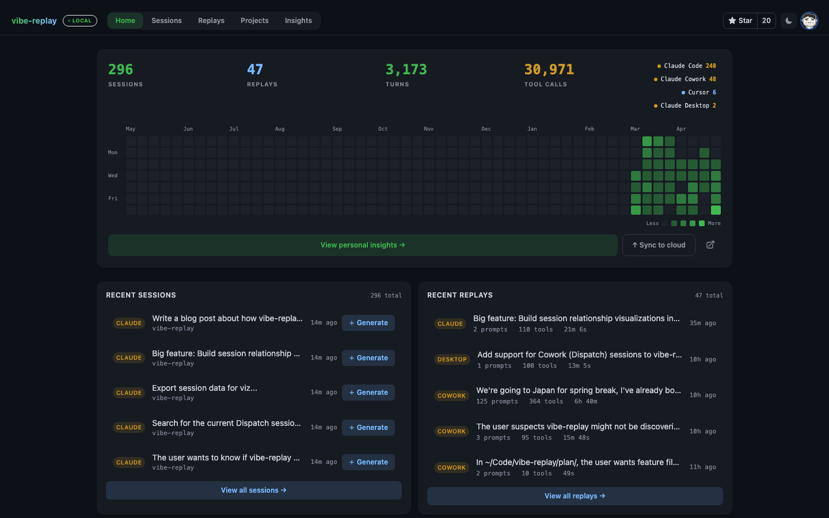
Task: Open Projects from the navigation bar
Action: pyautogui.click(x=254, y=20)
